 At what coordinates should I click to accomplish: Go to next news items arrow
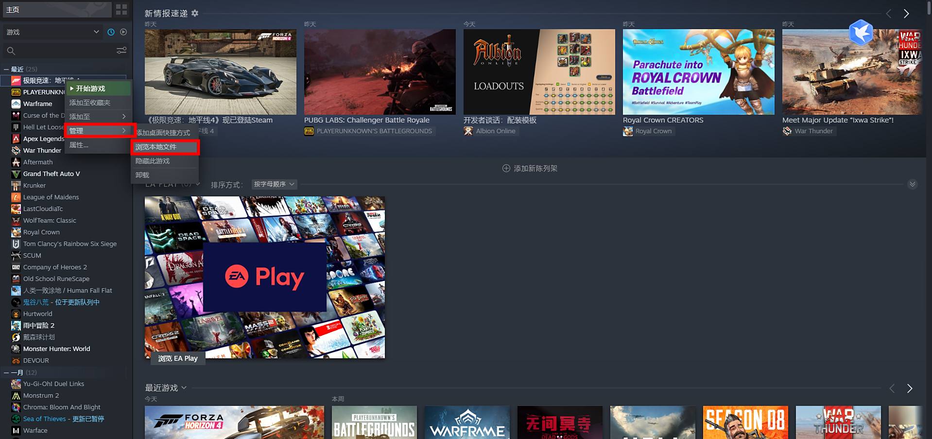coord(906,14)
